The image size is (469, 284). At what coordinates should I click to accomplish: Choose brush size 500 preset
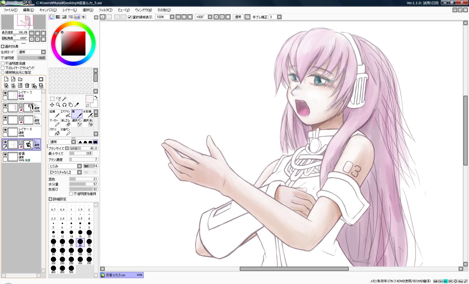(71, 269)
